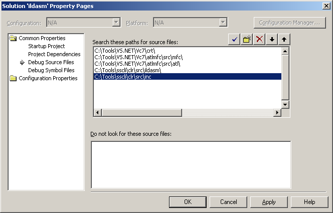
Task: Select Debug Symbol Files item
Action: [x=51, y=70]
